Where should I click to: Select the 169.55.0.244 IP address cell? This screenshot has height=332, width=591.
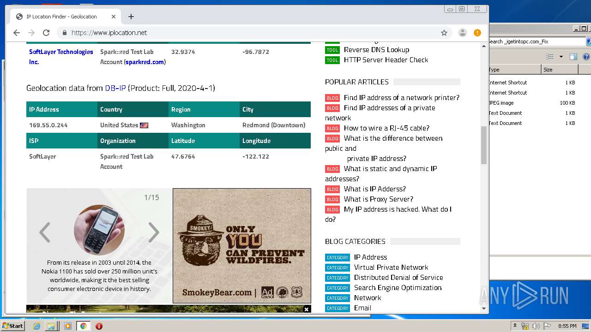[48, 125]
